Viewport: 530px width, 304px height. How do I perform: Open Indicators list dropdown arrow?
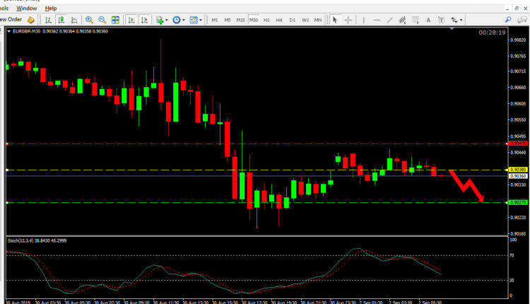coord(167,21)
